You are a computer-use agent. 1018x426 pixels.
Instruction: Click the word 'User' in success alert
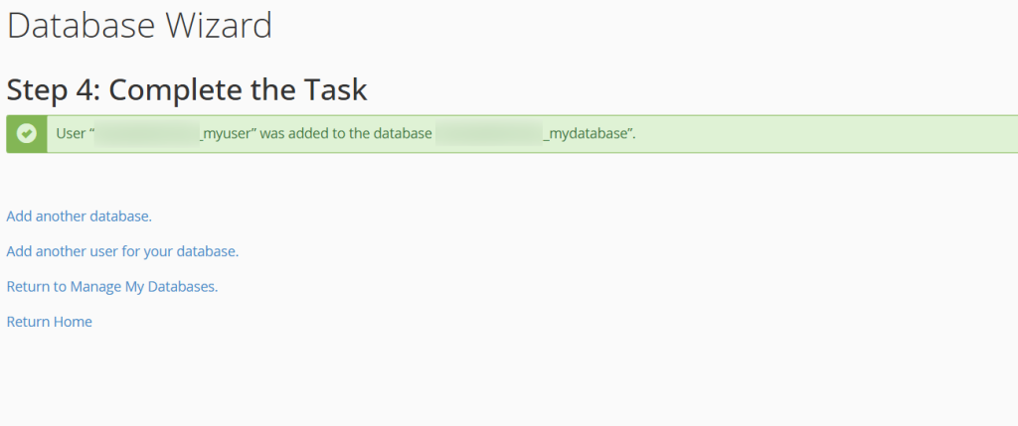pos(71,134)
